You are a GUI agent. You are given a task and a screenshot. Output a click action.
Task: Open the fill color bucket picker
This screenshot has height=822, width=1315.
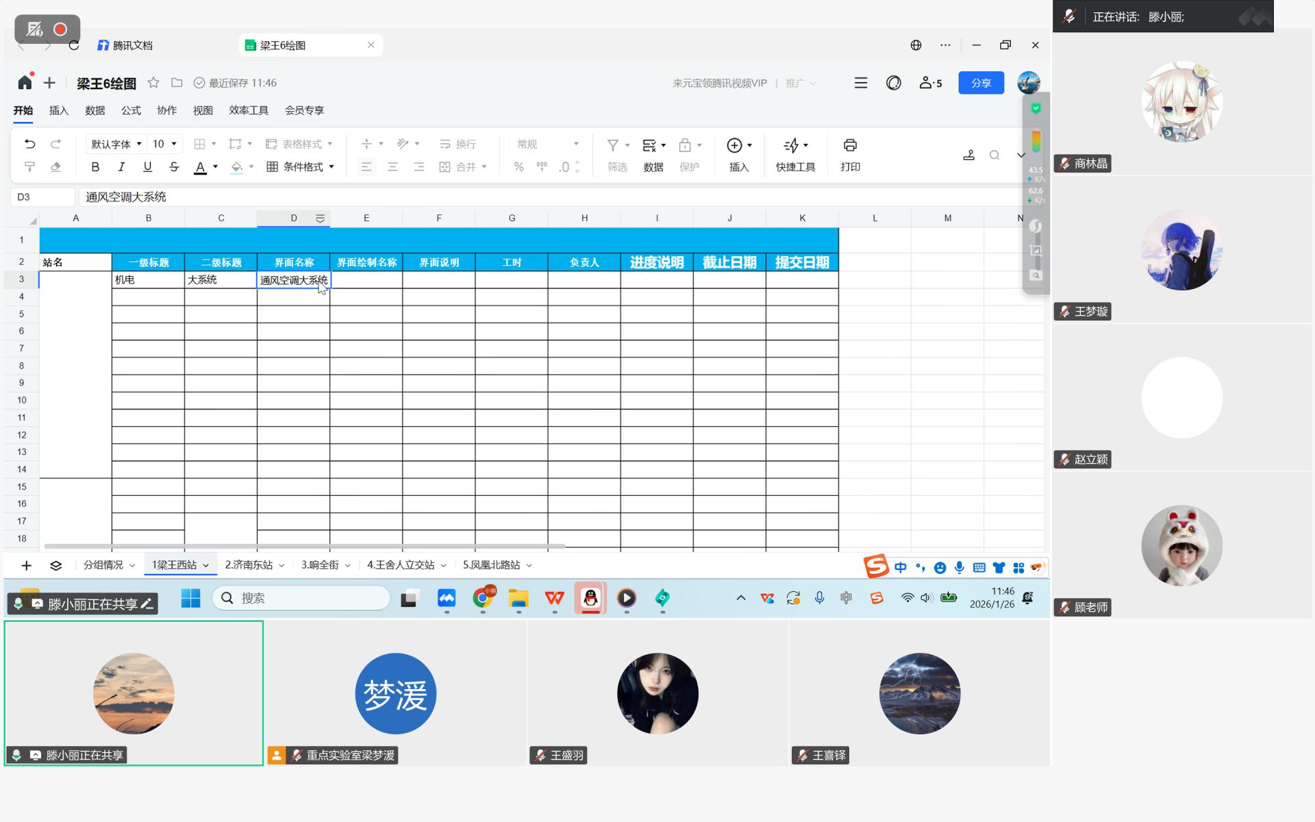(x=237, y=166)
